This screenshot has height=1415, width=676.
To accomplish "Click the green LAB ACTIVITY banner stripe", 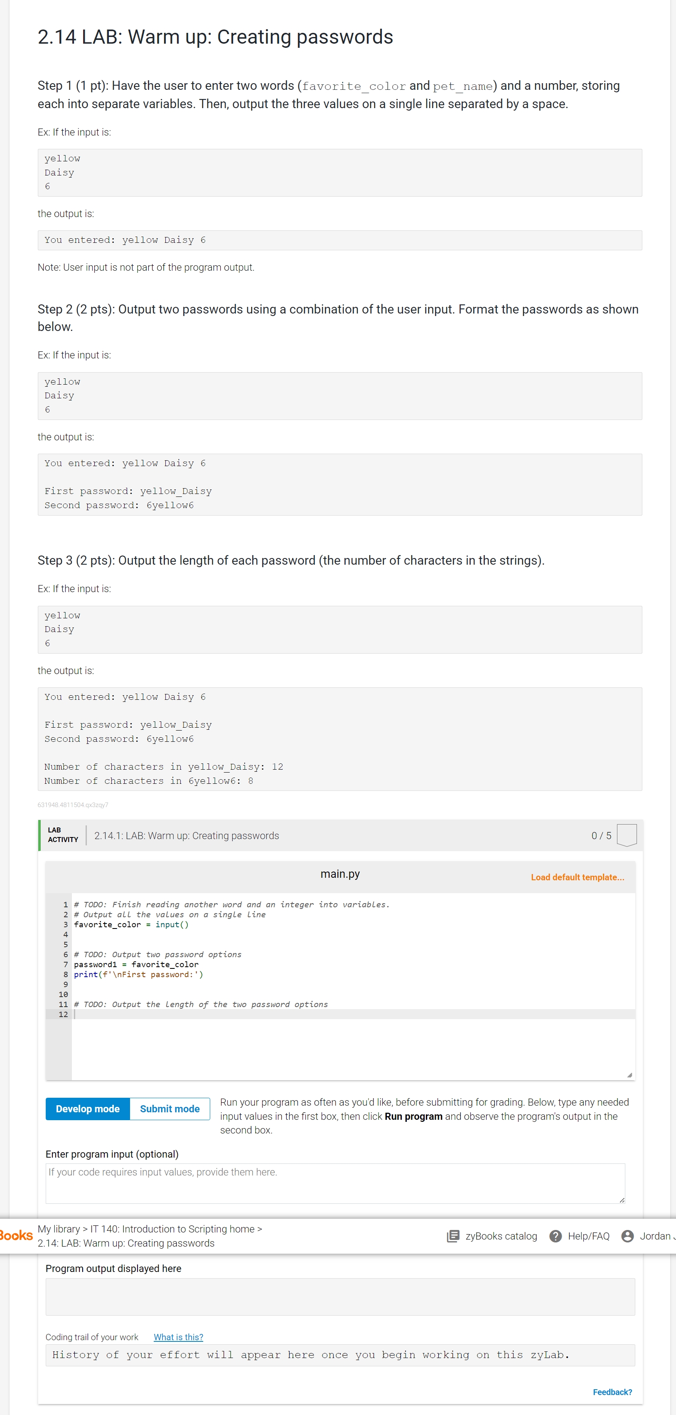I will click(39, 835).
